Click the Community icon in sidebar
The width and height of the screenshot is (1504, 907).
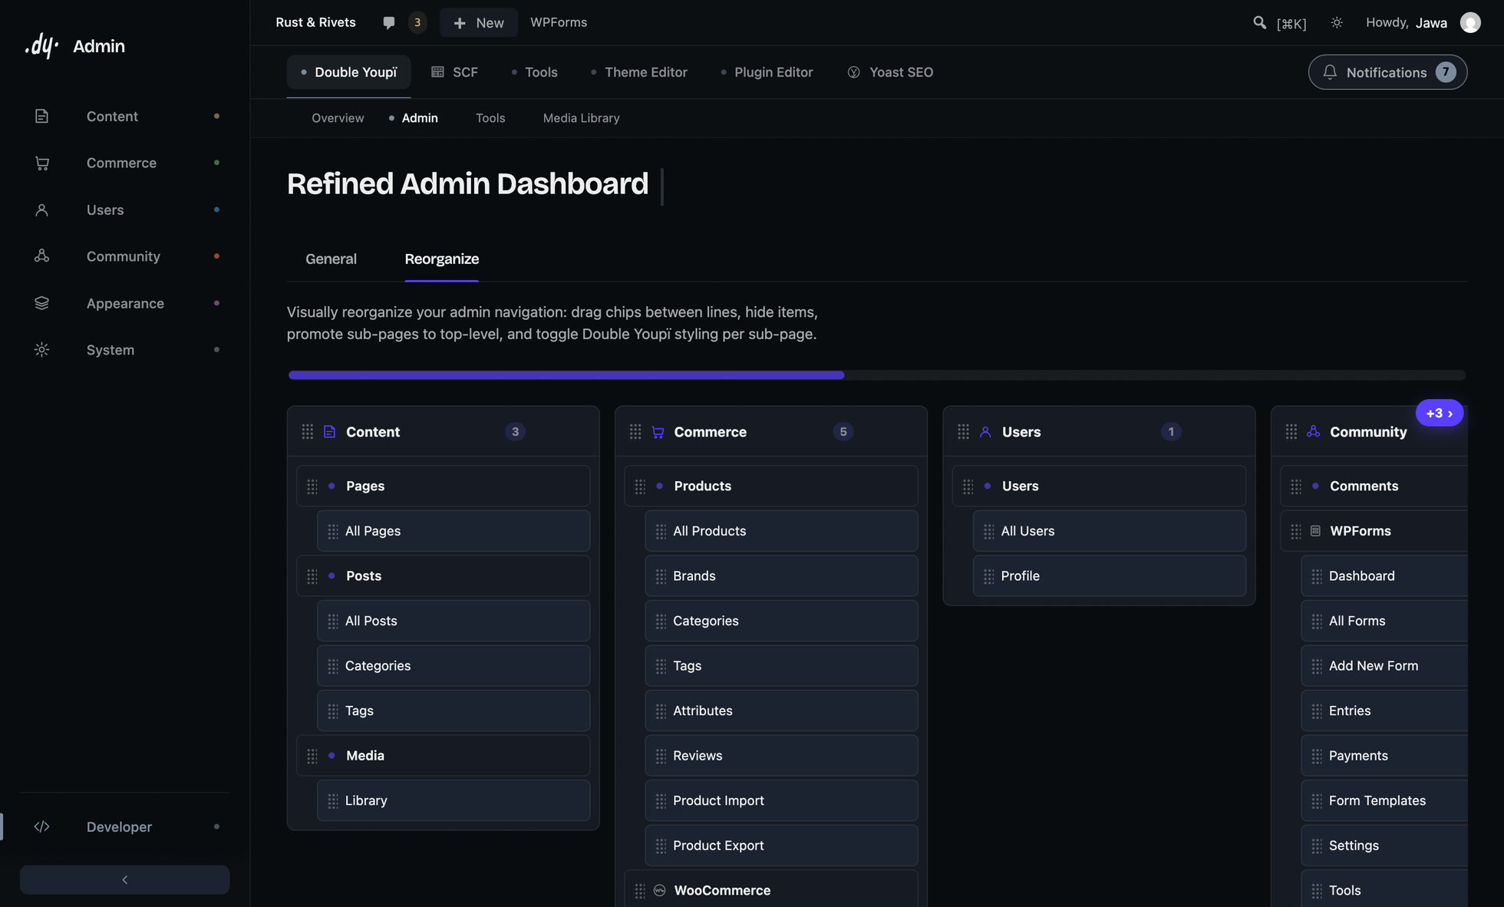click(41, 256)
